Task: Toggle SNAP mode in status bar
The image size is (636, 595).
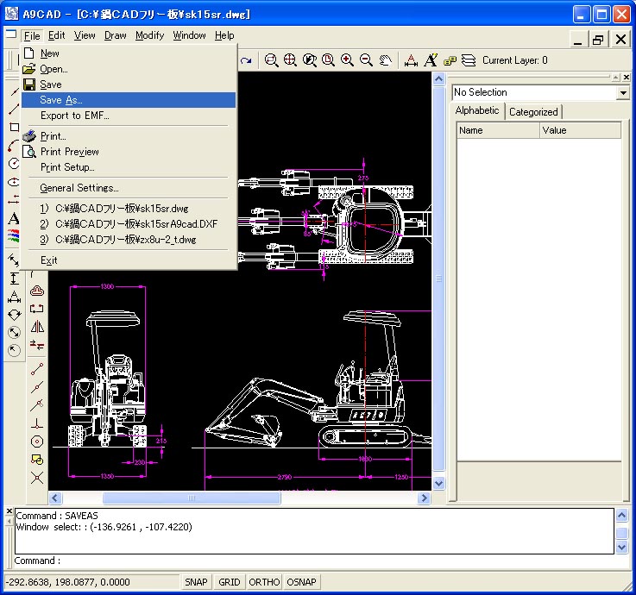Action: click(196, 582)
